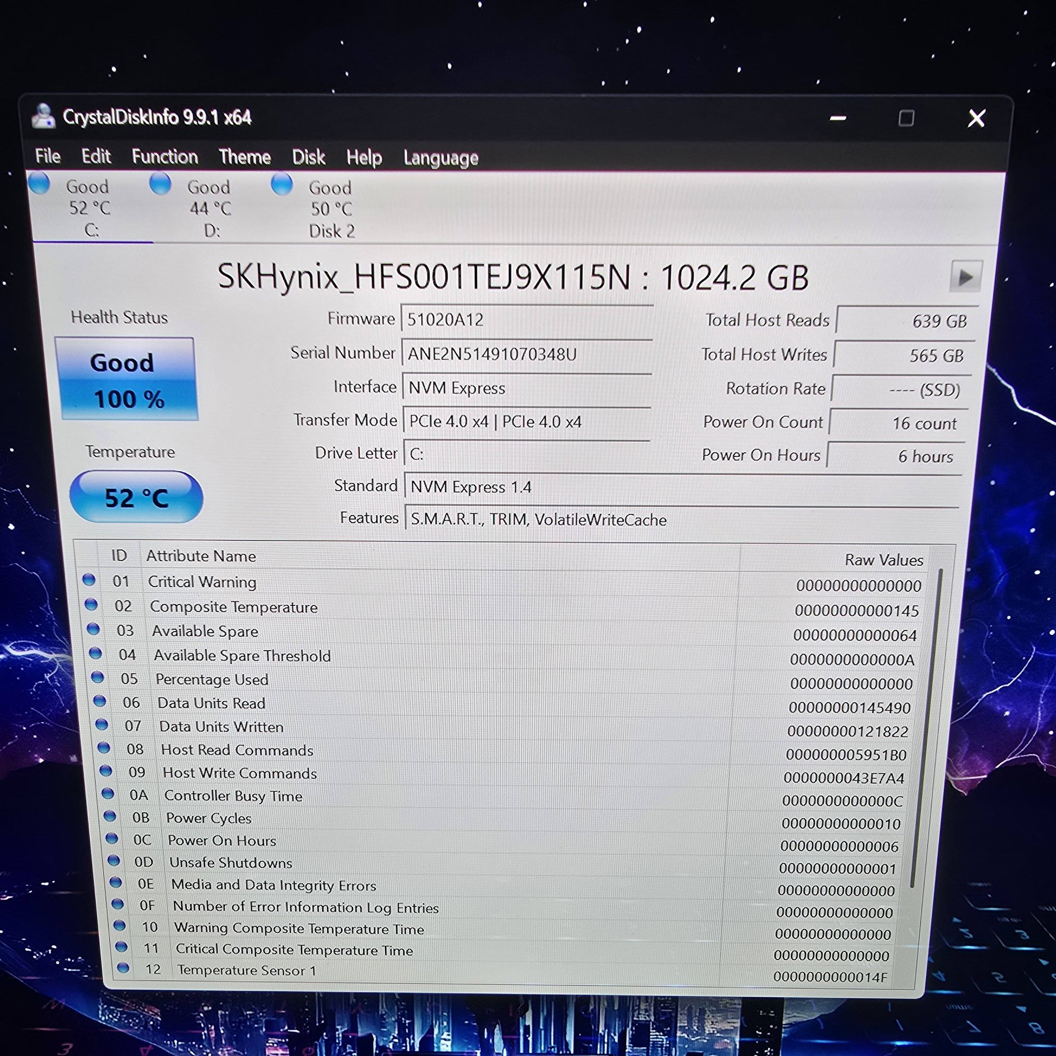The width and height of the screenshot is (1056, 1056).
Task: Click the blue status orb on Disk 2 tab
Action: (x=282, y=184)
